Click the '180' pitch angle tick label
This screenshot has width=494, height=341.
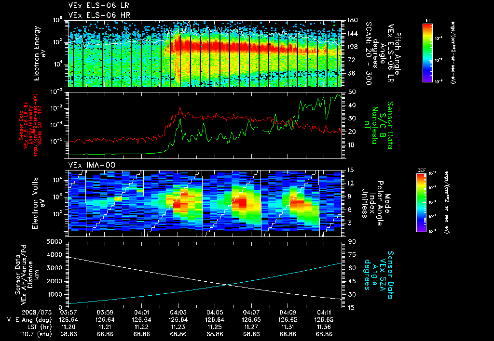pos(353,20)
